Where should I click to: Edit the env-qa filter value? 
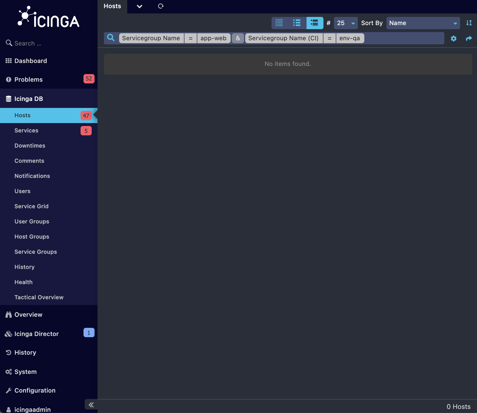(350, 38)
